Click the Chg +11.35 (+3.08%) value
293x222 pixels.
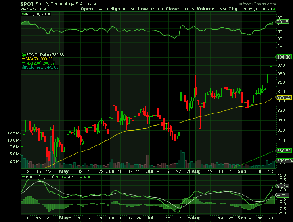[250, 9]
